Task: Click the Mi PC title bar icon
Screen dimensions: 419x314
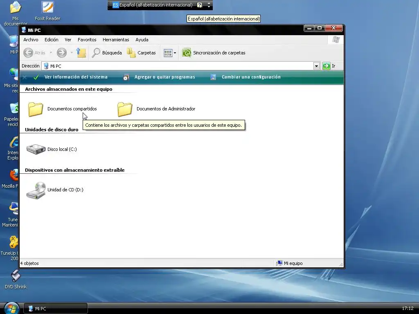Action: 24,30
